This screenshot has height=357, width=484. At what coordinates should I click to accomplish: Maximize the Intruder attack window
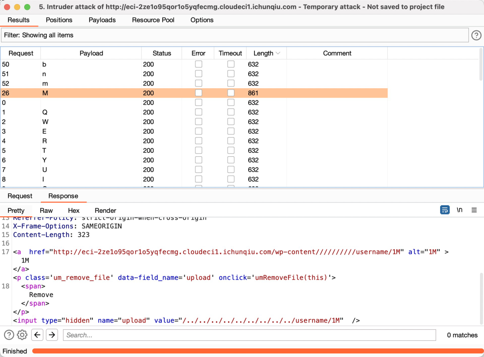click(27, 7)
